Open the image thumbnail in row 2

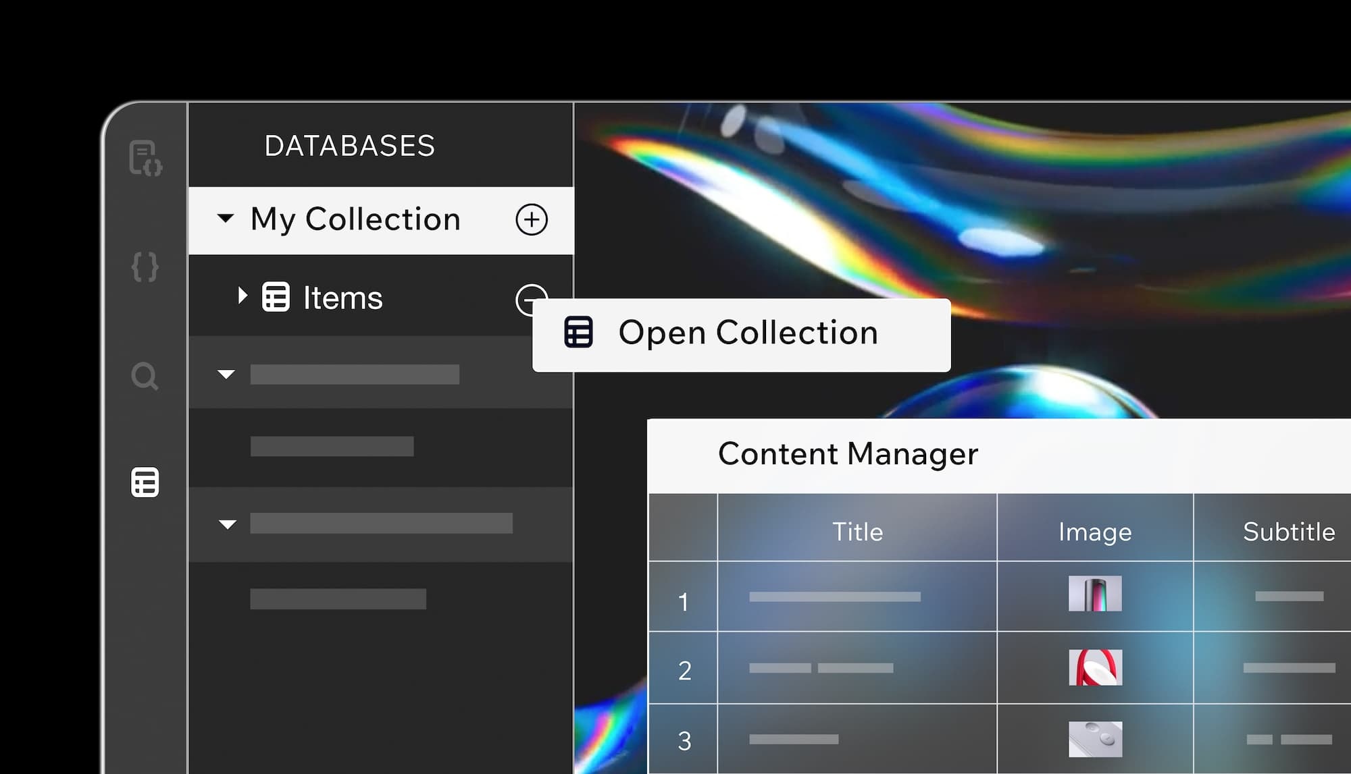[x=1095, y=667]
